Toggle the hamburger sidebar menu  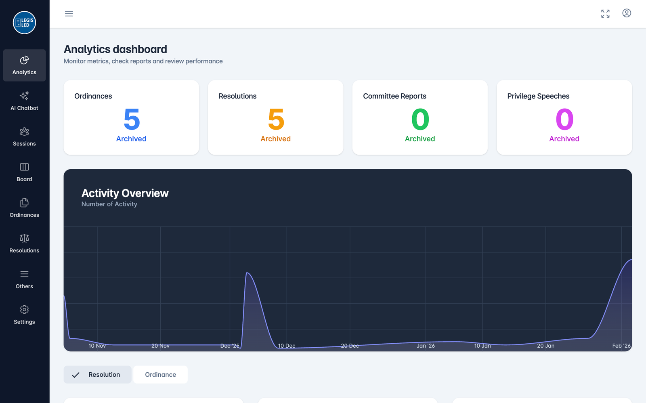click(69, 14)
